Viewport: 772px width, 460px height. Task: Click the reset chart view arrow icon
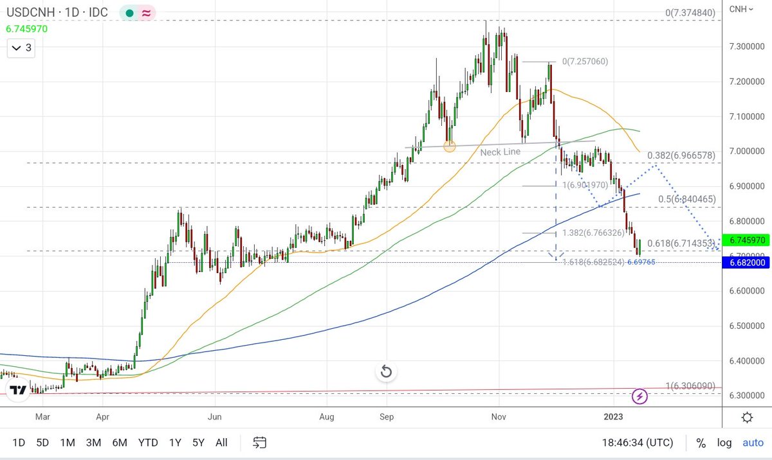pos(386,371)
